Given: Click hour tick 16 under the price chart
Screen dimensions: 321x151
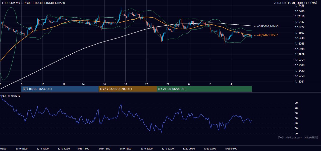Looking at the screenshot, I should pos(104,84).
